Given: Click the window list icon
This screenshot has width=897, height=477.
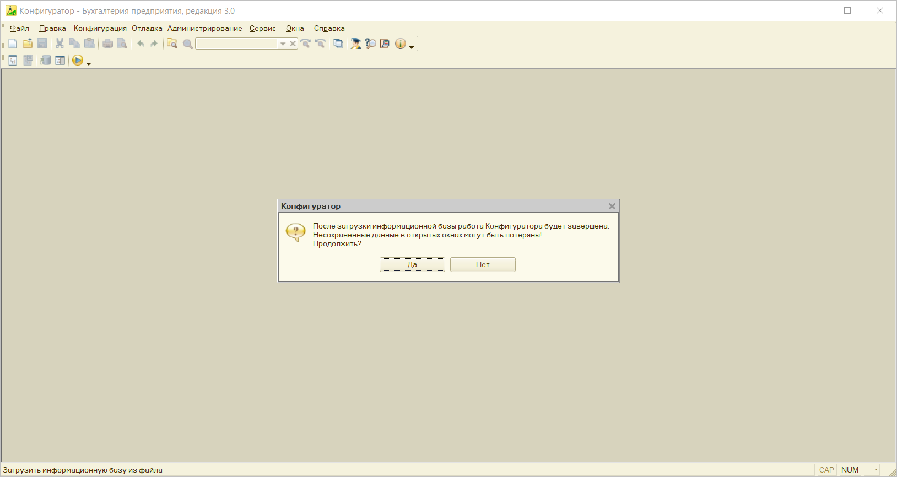Looking at the screenshot, I should tap(338, 44).
